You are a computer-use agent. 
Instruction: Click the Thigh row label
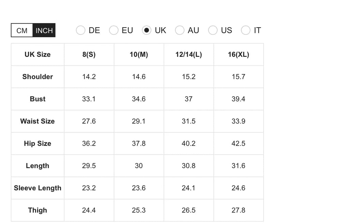(38, 210)
